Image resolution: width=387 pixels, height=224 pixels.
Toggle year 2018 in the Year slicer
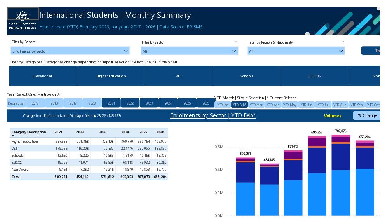tap(54, 103)
